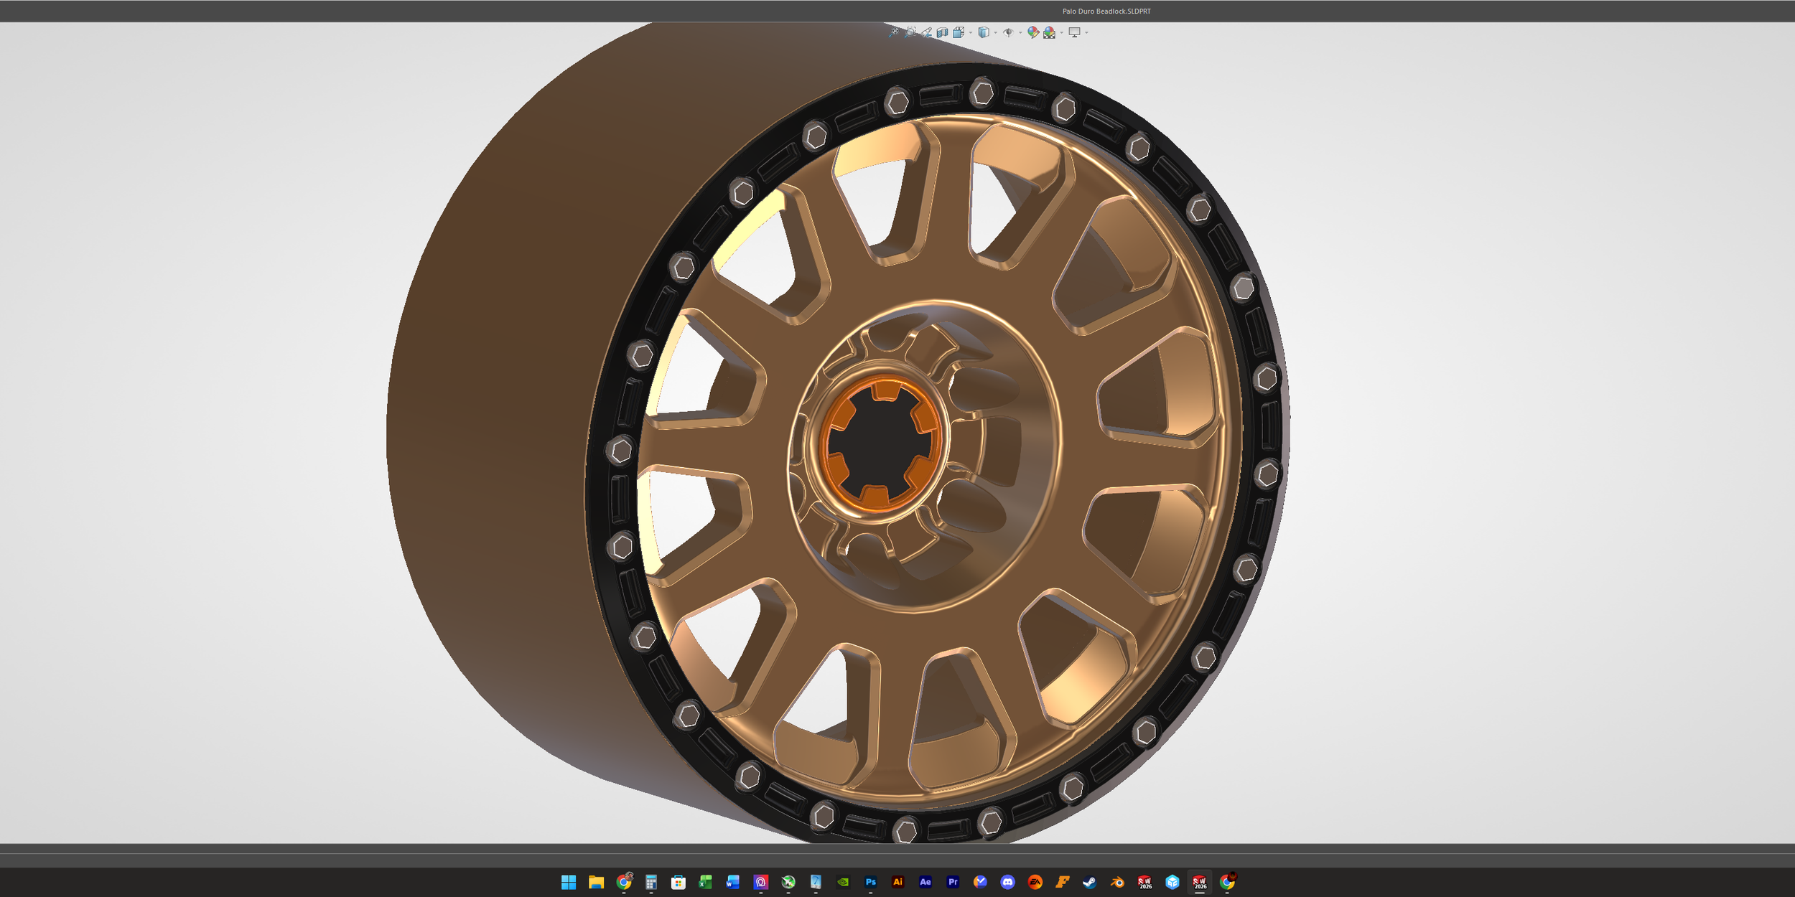Click the Zoom to Fit tool
This screenshot has width=1795, height=897.
tap(894, 32)
